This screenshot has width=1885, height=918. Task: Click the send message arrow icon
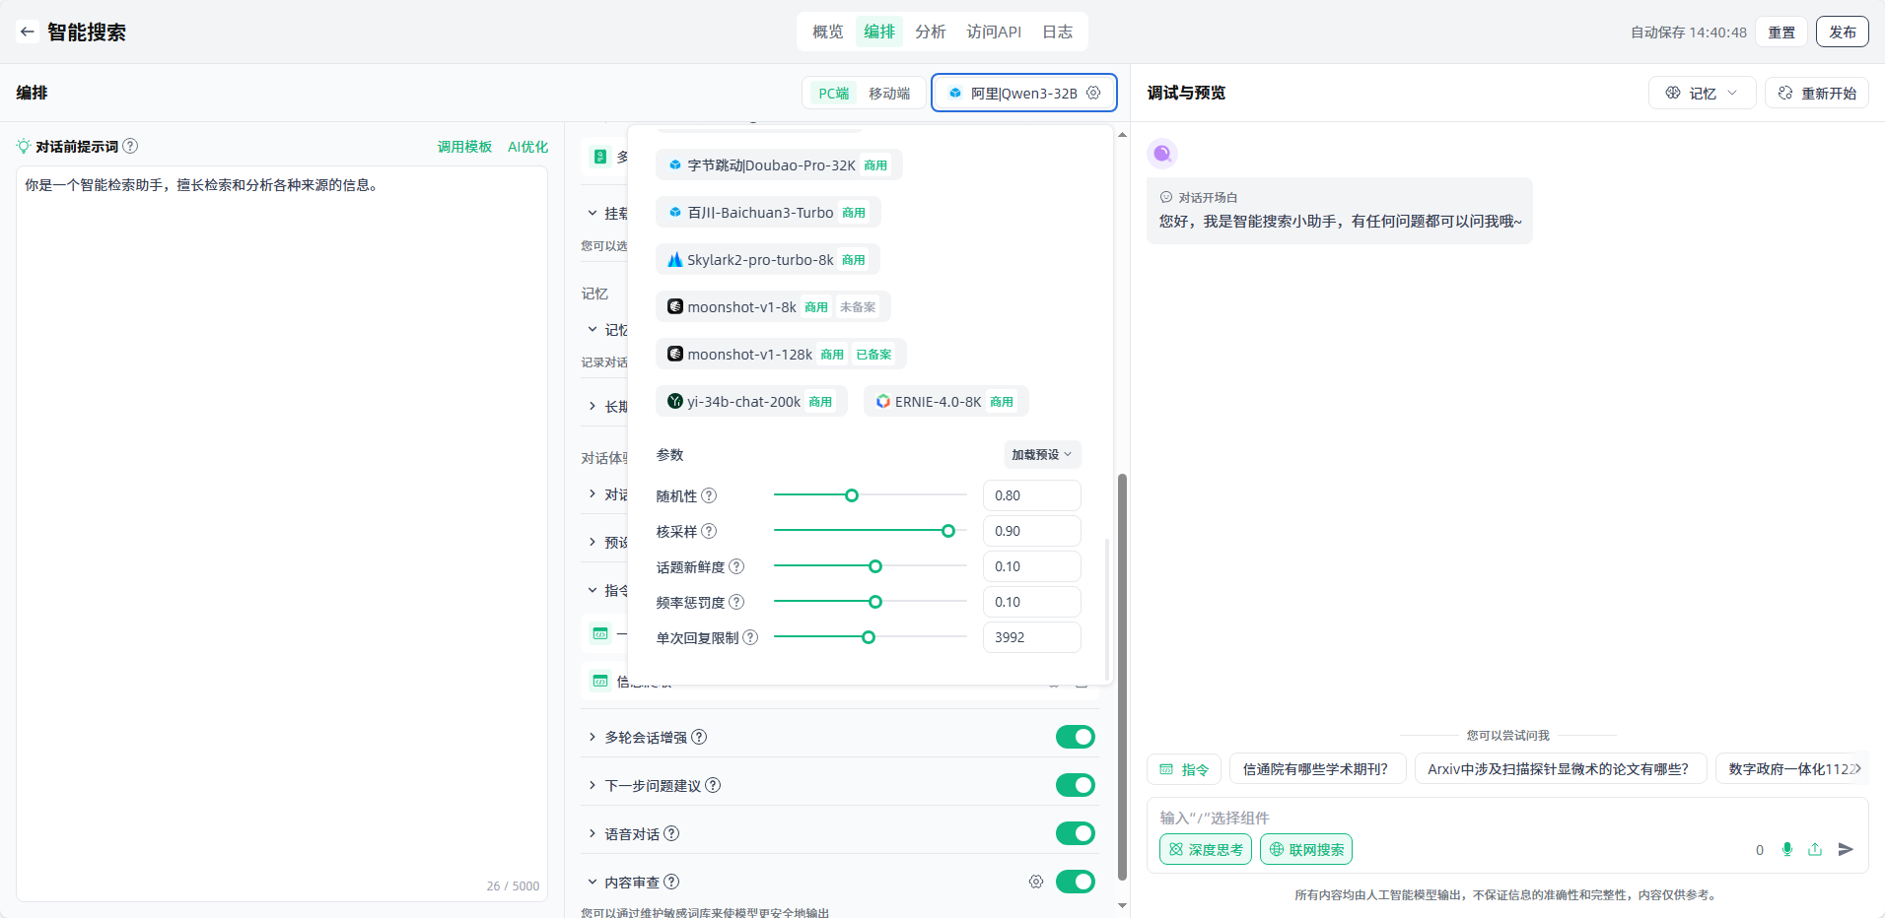(1846, 849)
